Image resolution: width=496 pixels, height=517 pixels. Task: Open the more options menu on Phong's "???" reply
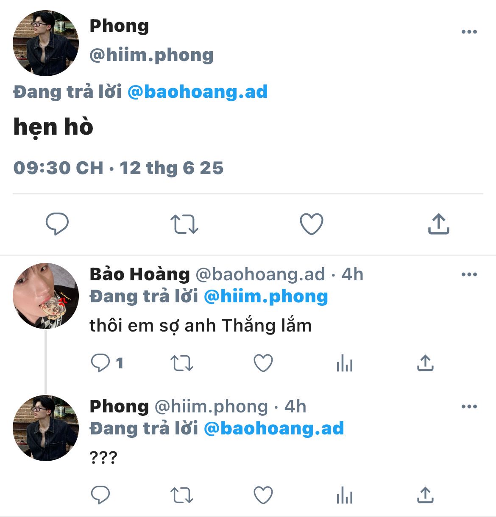pyautogui.click(x=469, y=406)
